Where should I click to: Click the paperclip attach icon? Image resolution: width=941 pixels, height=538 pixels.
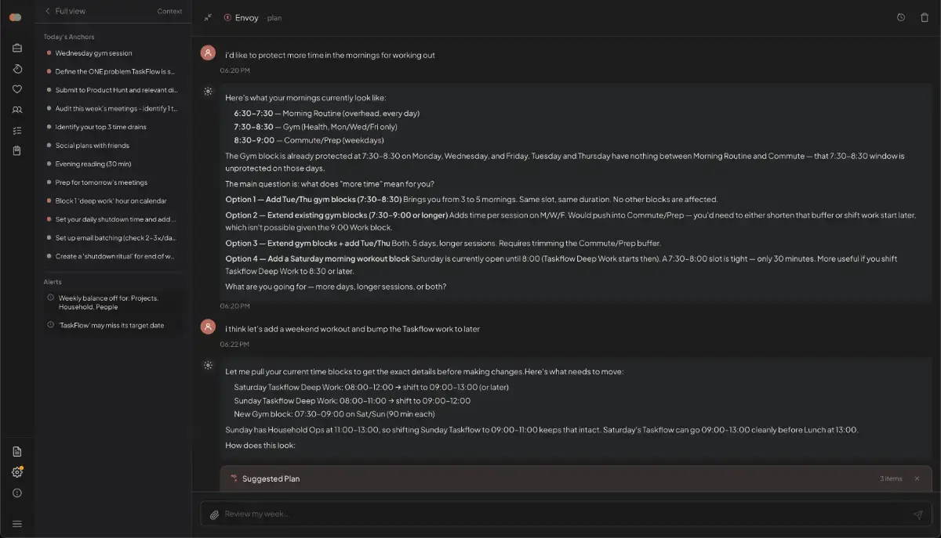tap(214, 515)
